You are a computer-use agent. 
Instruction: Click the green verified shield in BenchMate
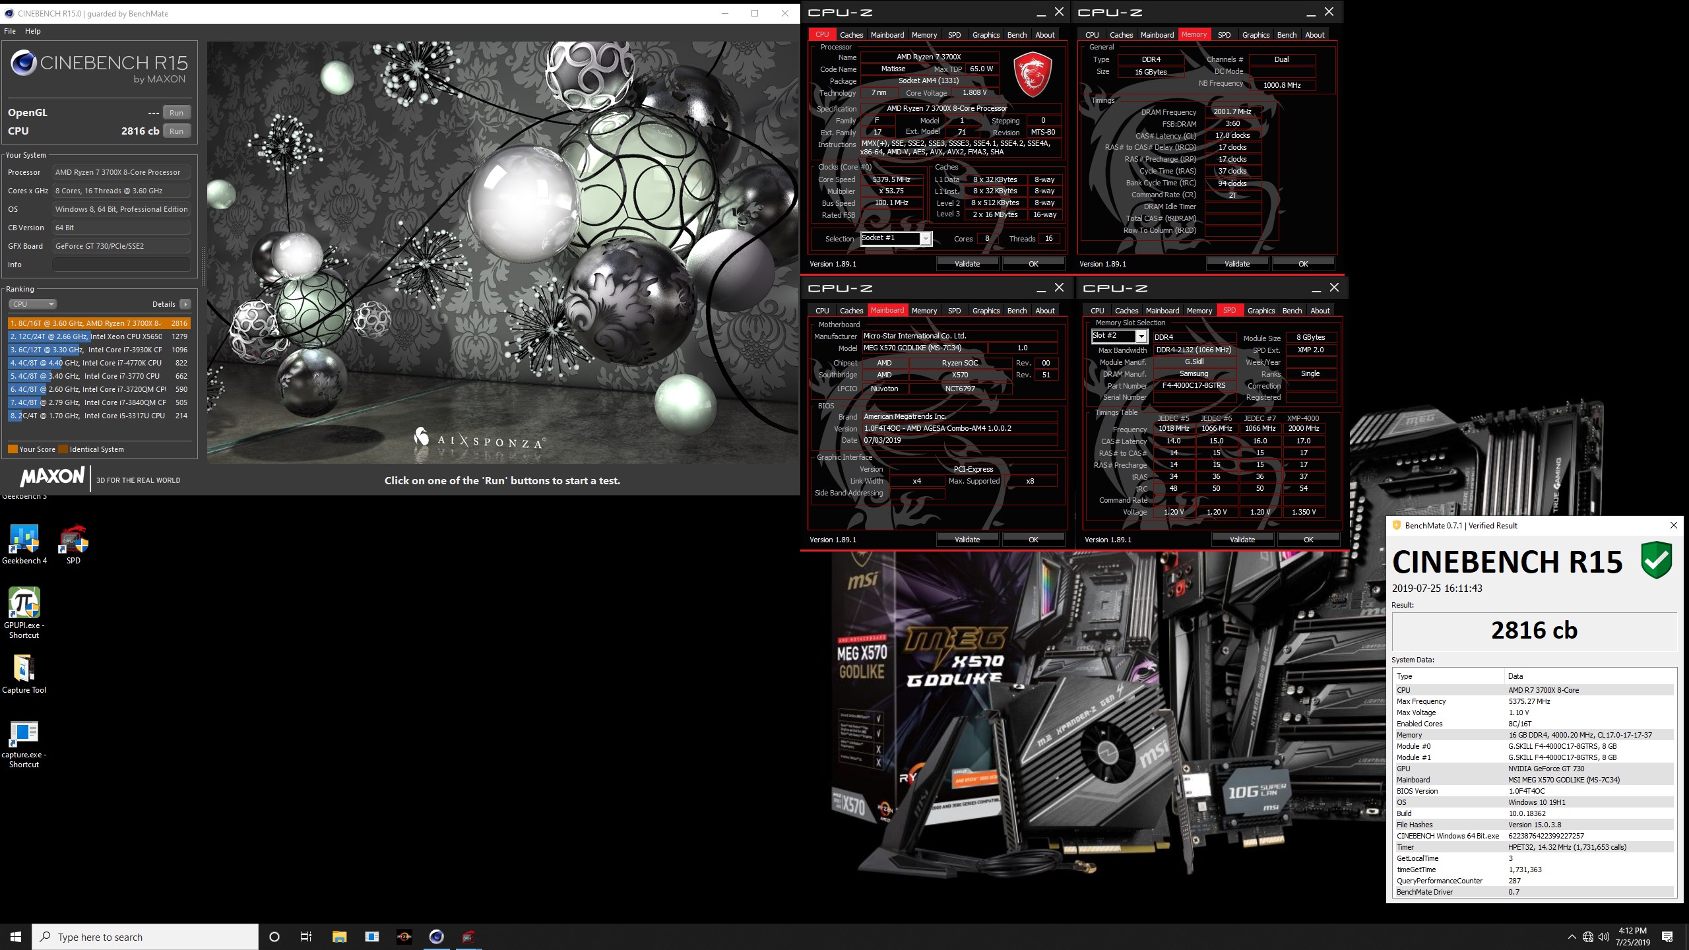[x=1656, y=559]
